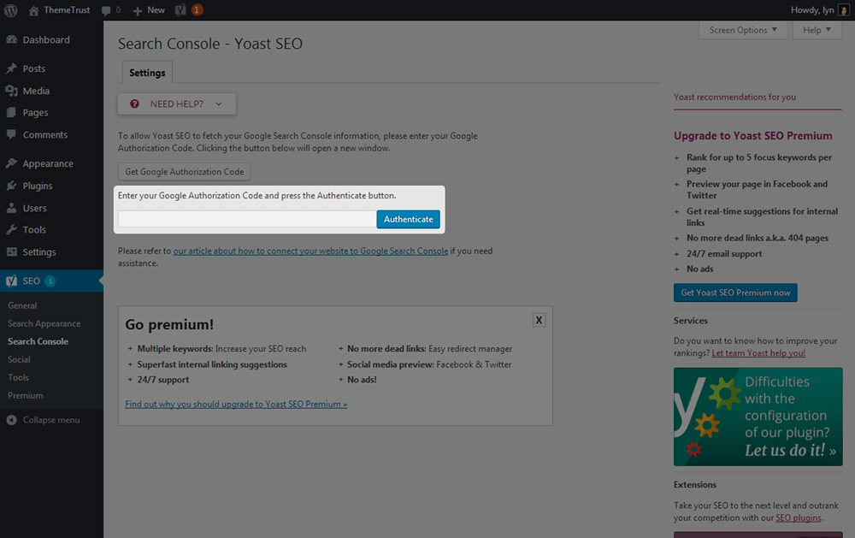Open Plugins in the sidebar
This screenshot has width=855, height=538.
[x=38, y=186]
